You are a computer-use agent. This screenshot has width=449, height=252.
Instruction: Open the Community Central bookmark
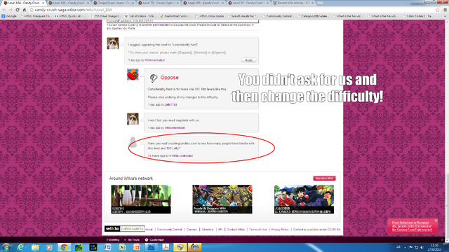coord(278,16)
